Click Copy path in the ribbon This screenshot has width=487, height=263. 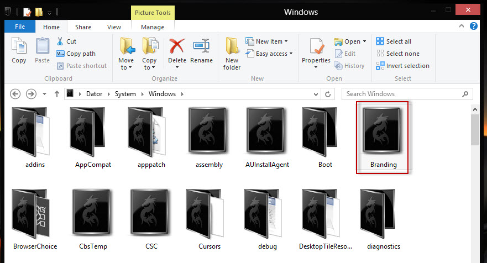click(x=76, y=54)
